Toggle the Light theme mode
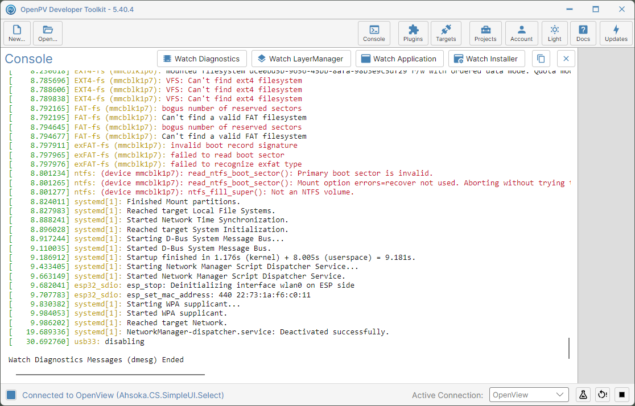The image size is (635, 406). pos(554,33)
